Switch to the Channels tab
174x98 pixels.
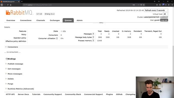point(41,20)
